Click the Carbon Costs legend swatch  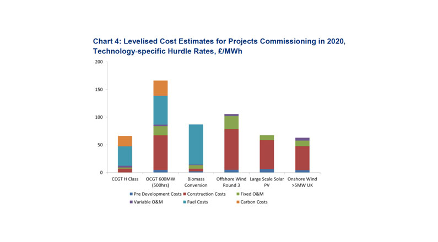[238, 202]
